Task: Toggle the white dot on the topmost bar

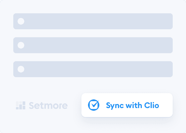Action: [21, 21]
